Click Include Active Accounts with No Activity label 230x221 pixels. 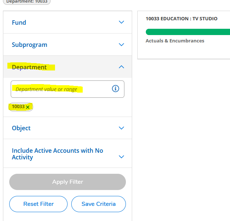(x=57, y=154)
